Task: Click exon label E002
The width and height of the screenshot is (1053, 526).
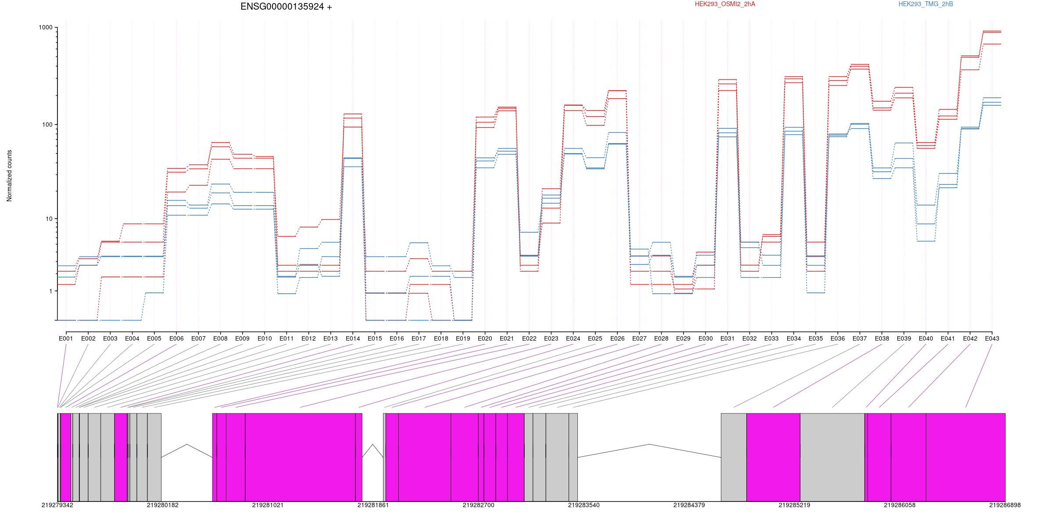Action: pos(88,338)
